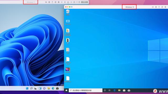Launch Edge from Windows 11 taskbar
Screen dimensions: 168x94
click(x=53, y=88)
